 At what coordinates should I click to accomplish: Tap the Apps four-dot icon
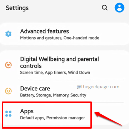click(x=8, y=114)
